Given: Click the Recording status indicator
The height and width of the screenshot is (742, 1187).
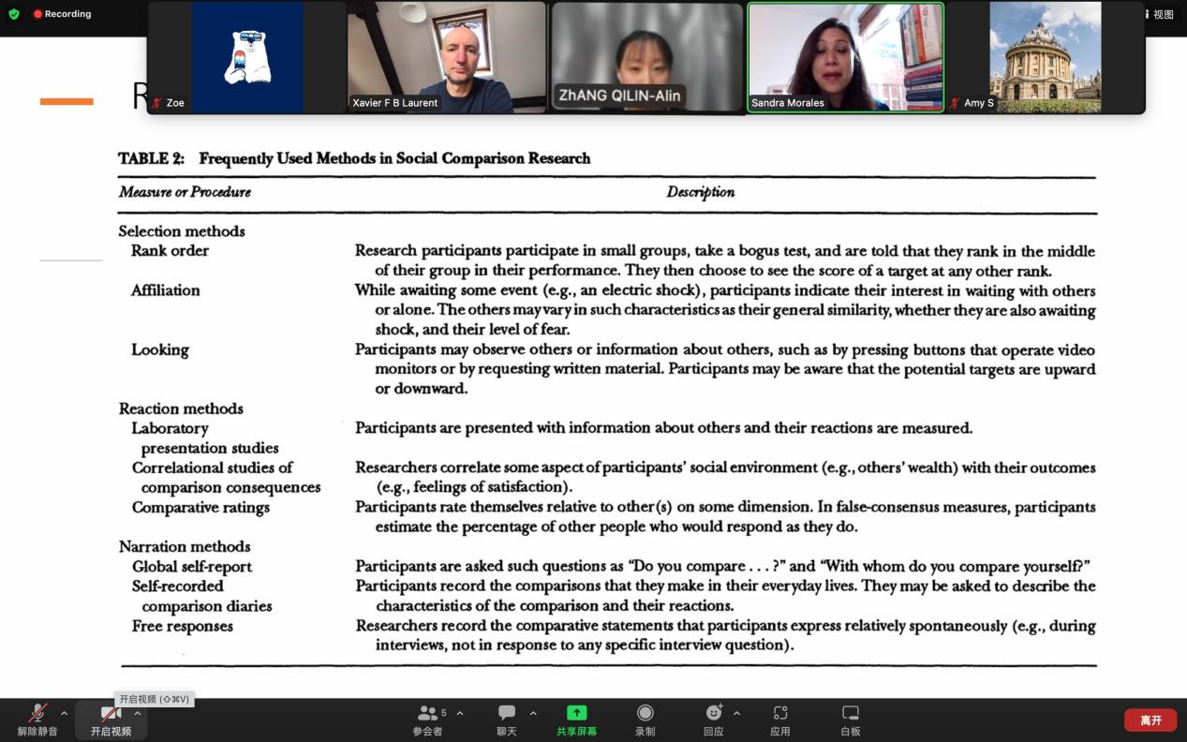Looking at the screenshot, I should [62, 14].
